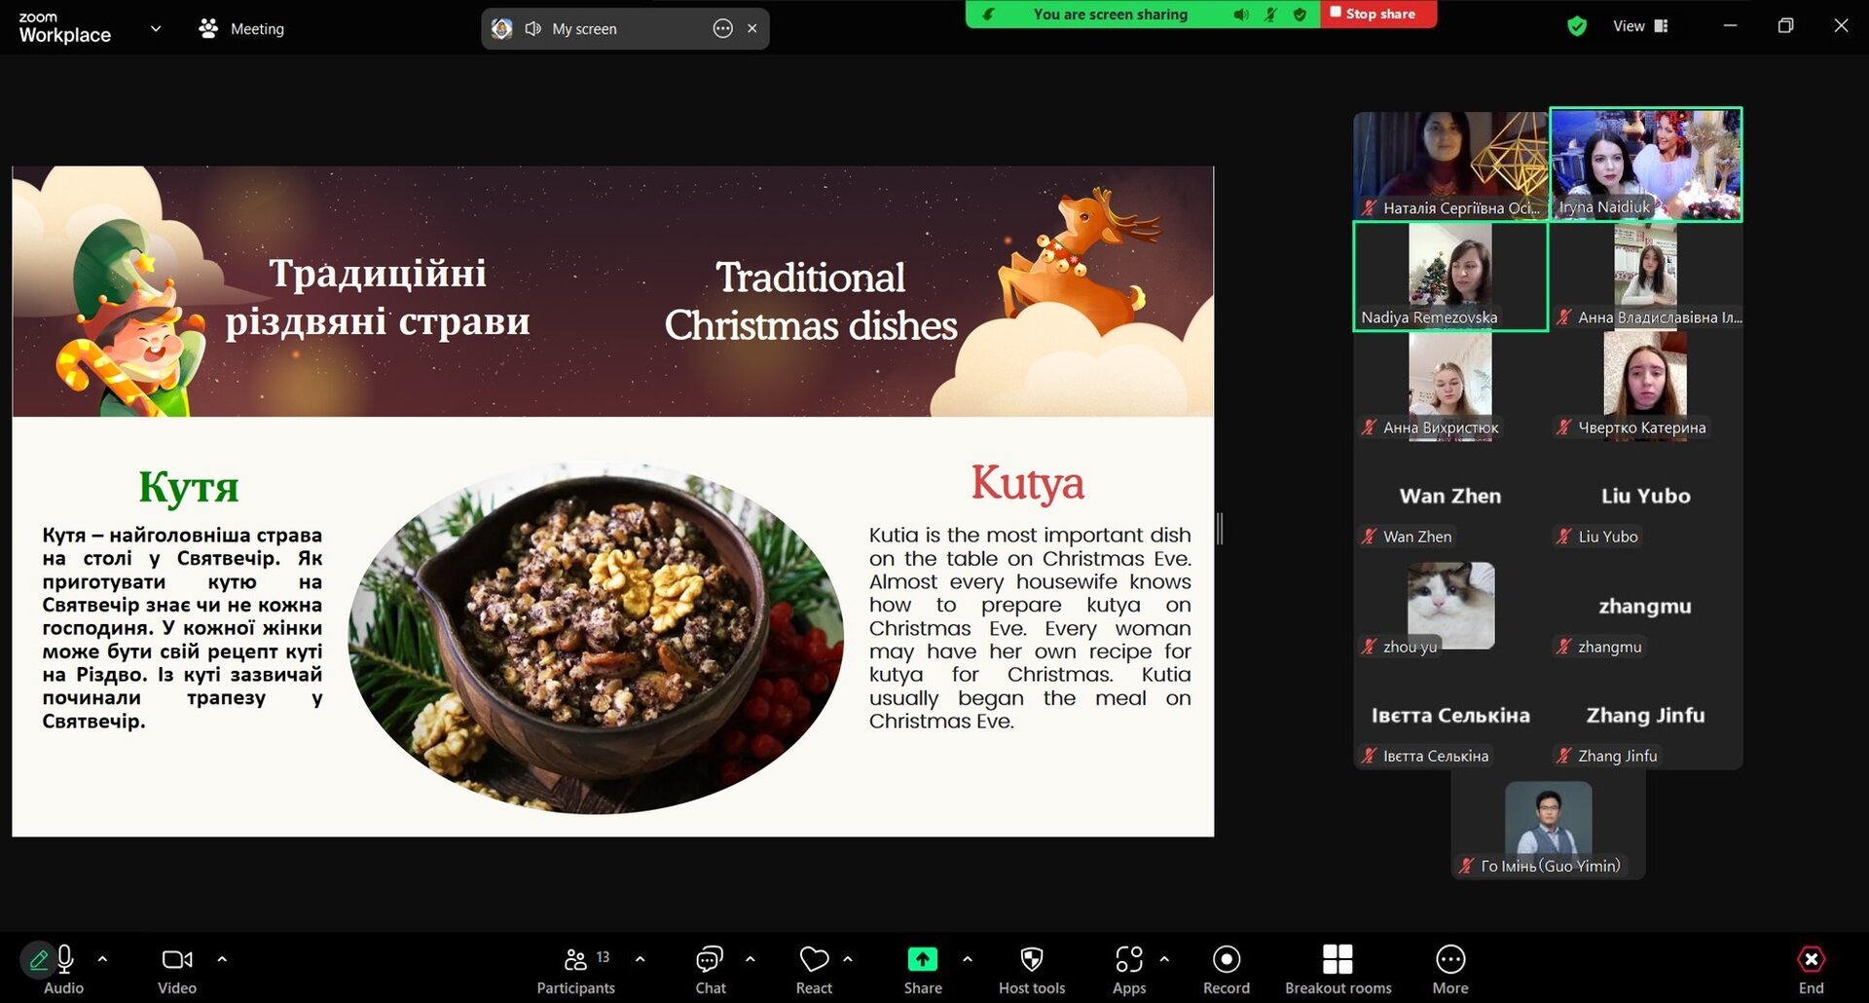Expand video options arrow next to Video
The width and height of the screenshot is (1869, 1003).
pyautogui.click(x=222, y=959)
